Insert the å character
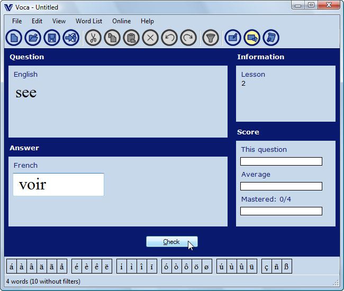Viewport: 344px width, 291px height. click(x=62, y=267)
